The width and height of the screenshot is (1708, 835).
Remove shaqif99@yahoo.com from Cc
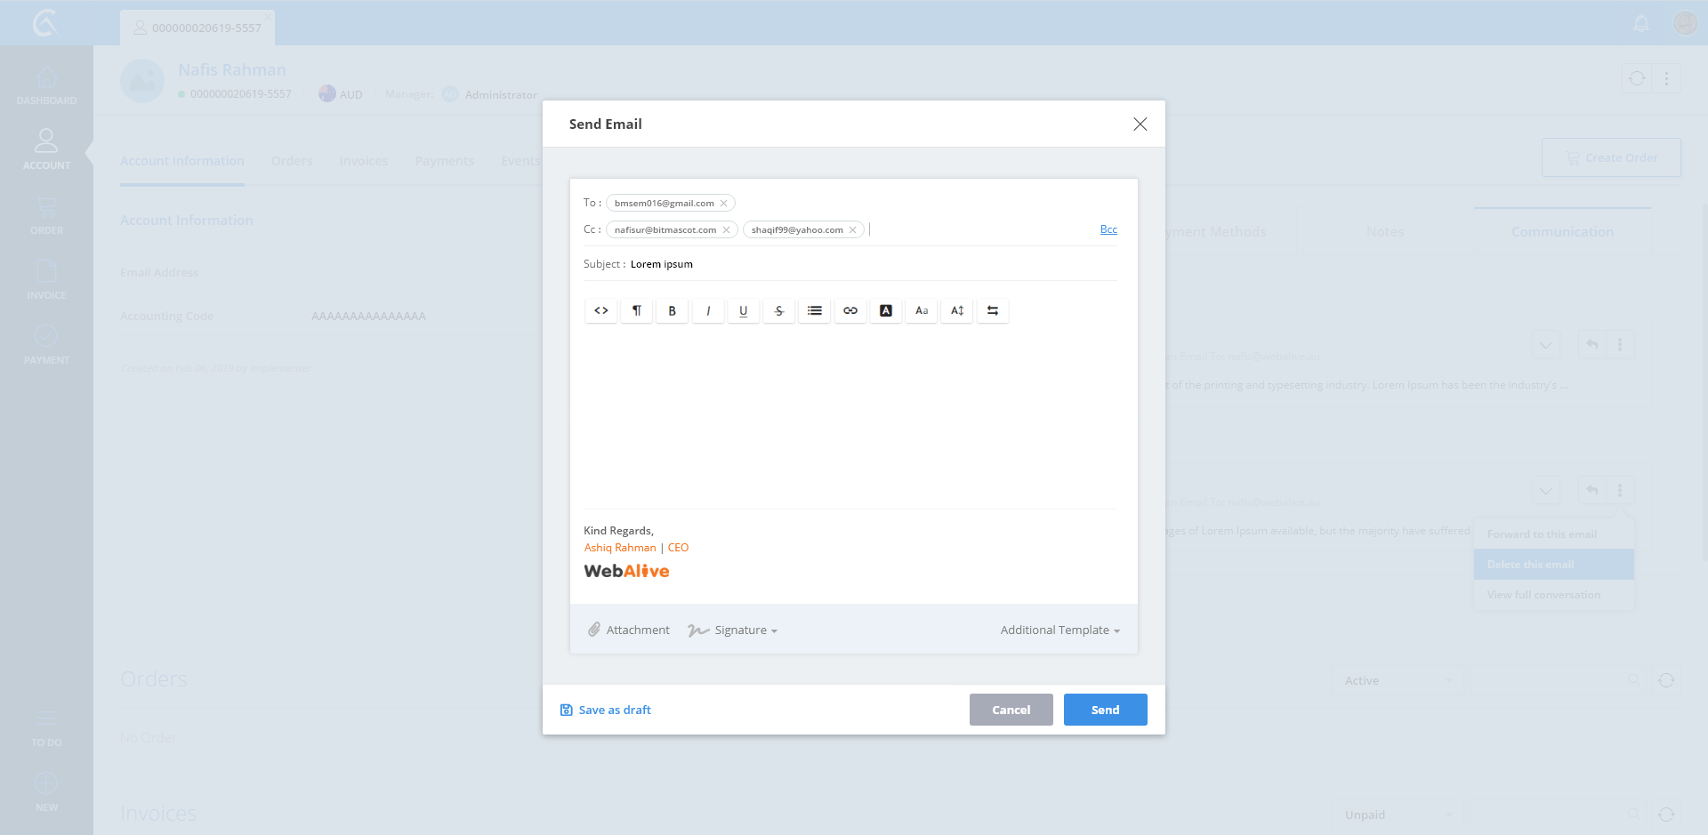(852, 230)
